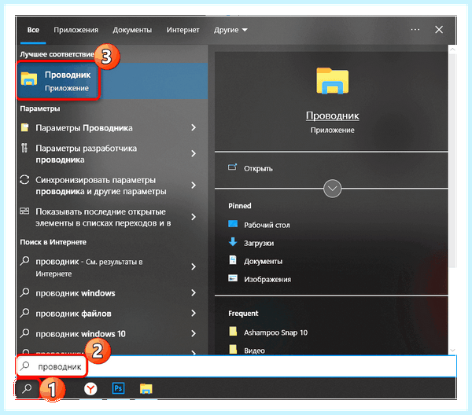472x415 pixels.
Task: Expand arrow for проводник файлов suggestion
Action: coord(194,314)
